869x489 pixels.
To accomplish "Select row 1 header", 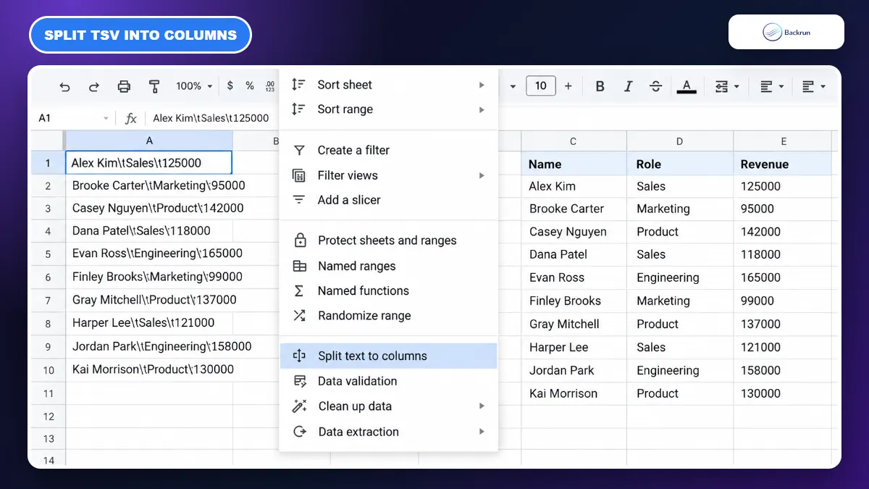I will [x=48, y=163].
